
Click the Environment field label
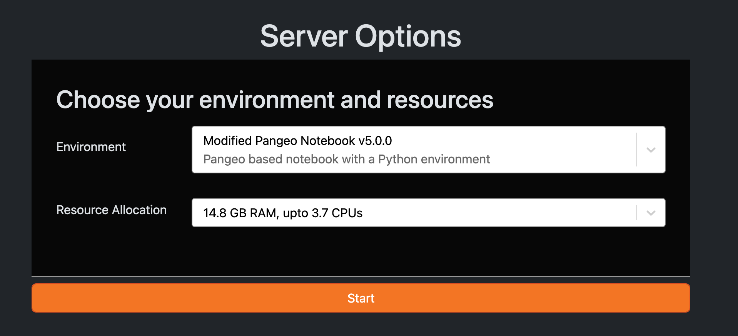click(x=91, y=147)
